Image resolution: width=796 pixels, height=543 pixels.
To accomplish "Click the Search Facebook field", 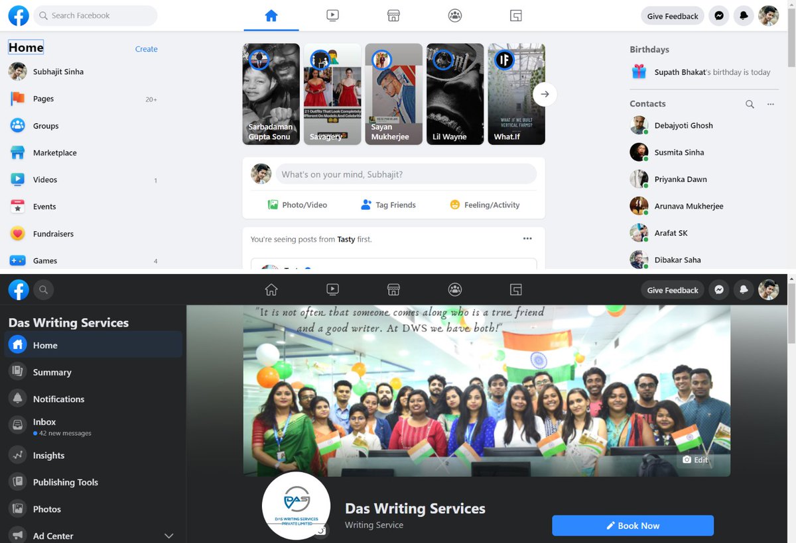I will coord(96,15).
